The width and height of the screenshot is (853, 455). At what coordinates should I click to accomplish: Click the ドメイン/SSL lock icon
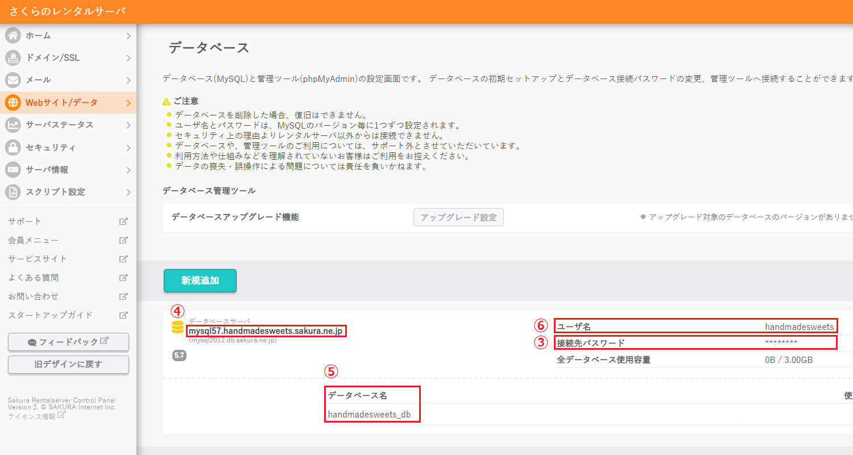(x=13, y=57)
